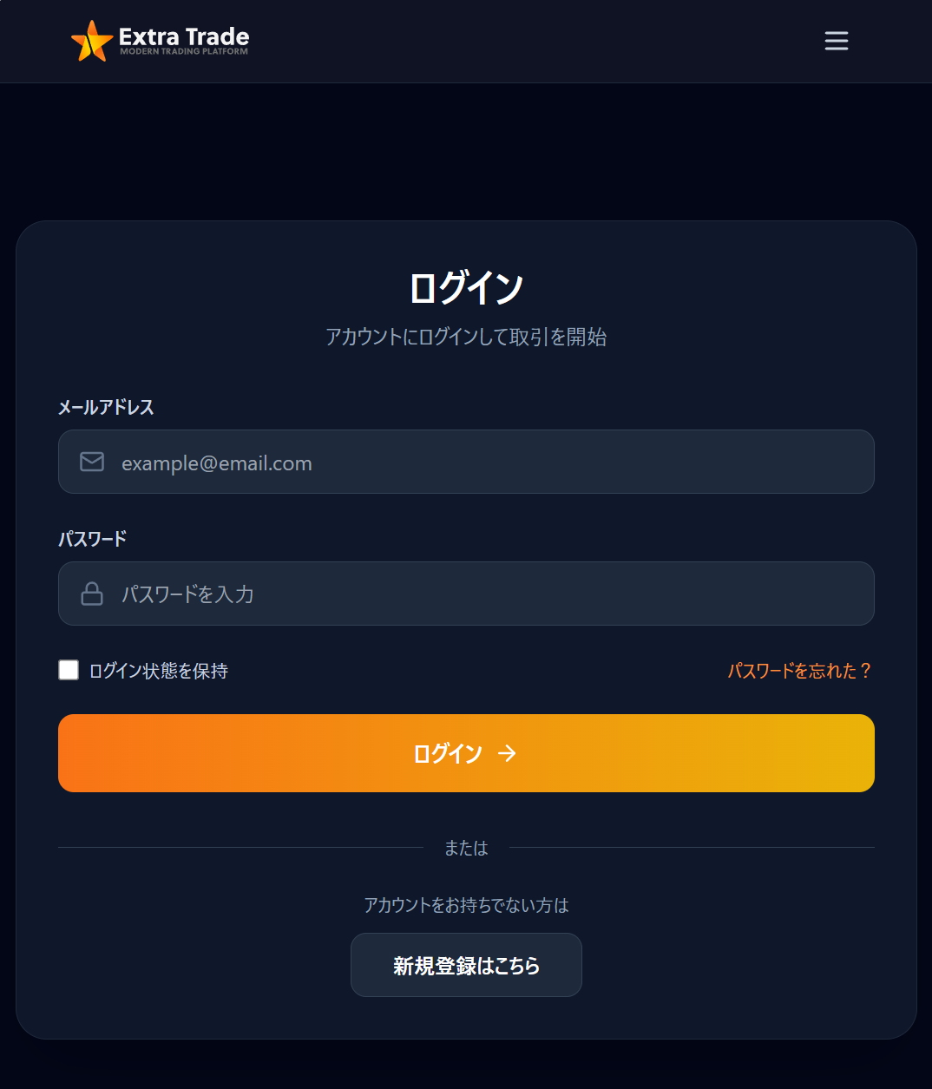Click the arrow icon on login button
The image size is (932, 1089).
point(508,753)
